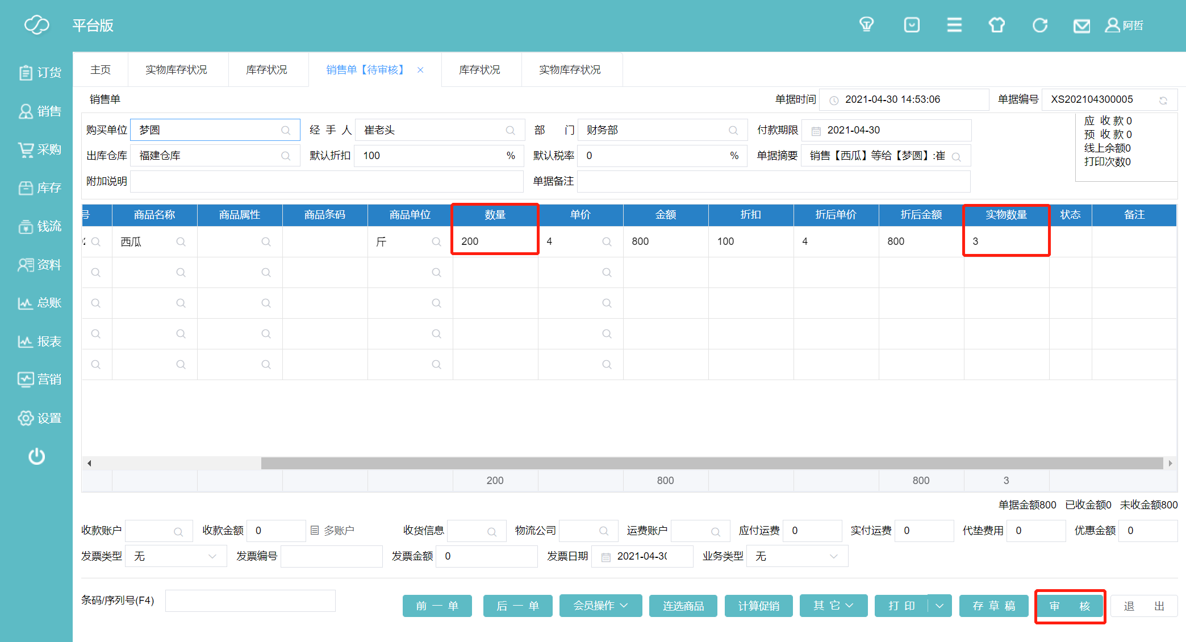1186x642 pixels.
Task: Click the 存草稿 button
Action: [x=993, y=606]
